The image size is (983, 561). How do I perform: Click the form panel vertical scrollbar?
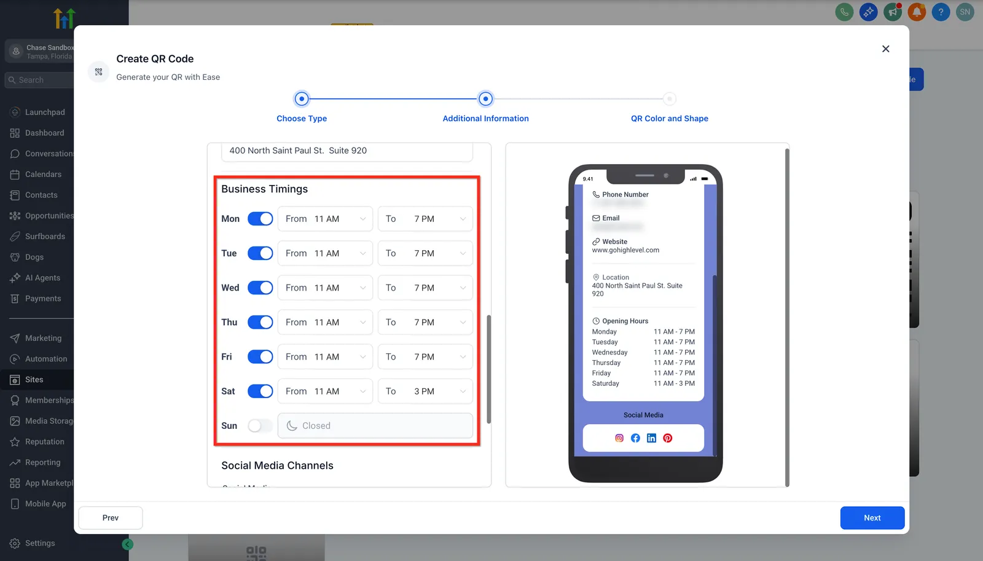489,369
